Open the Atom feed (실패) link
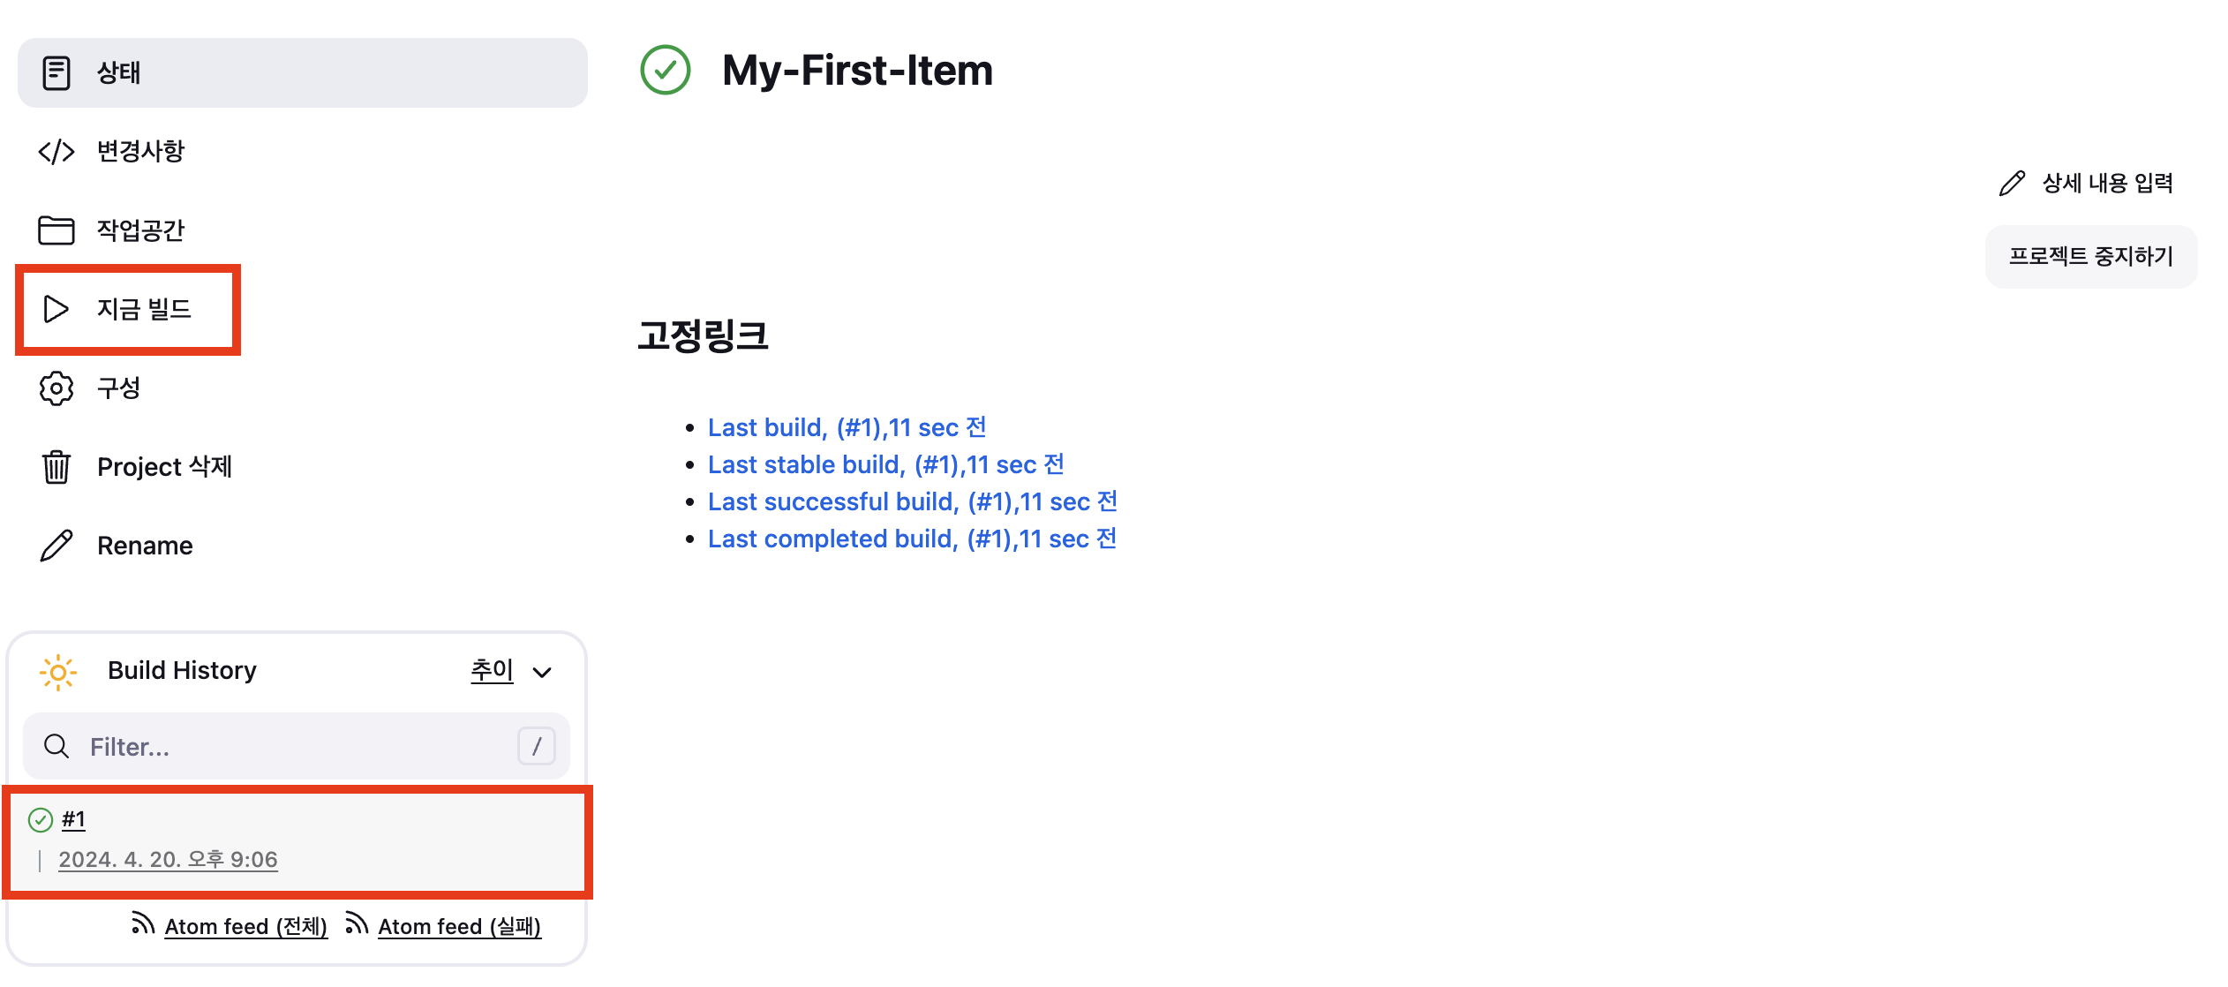 [459, 926]
